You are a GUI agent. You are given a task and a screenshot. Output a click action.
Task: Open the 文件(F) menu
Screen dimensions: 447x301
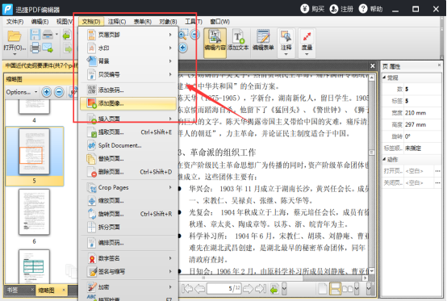click(x=15, y=22)
